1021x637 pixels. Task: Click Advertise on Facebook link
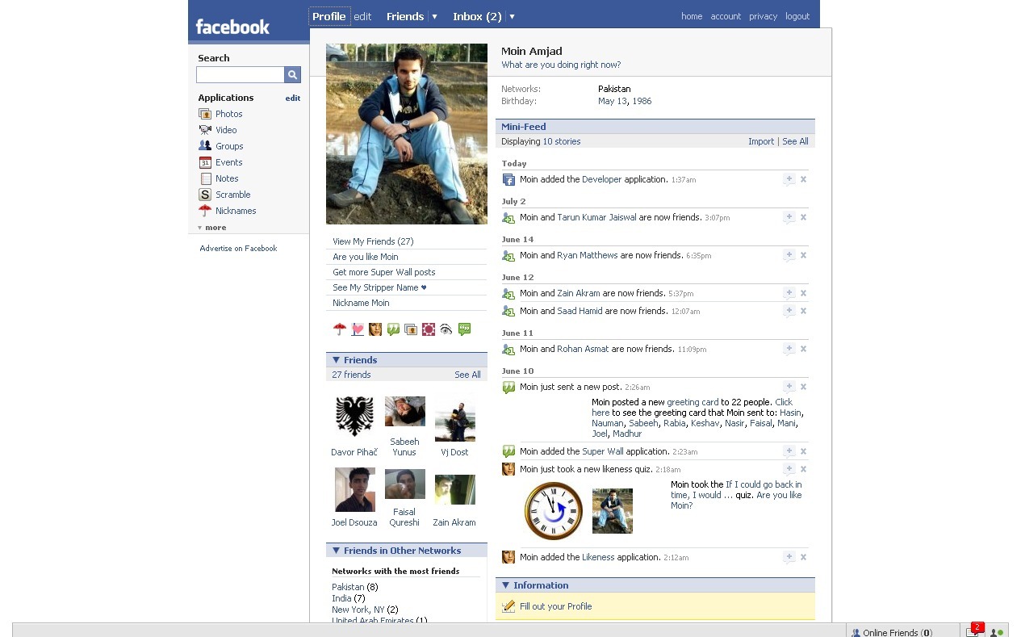point(238,249)
